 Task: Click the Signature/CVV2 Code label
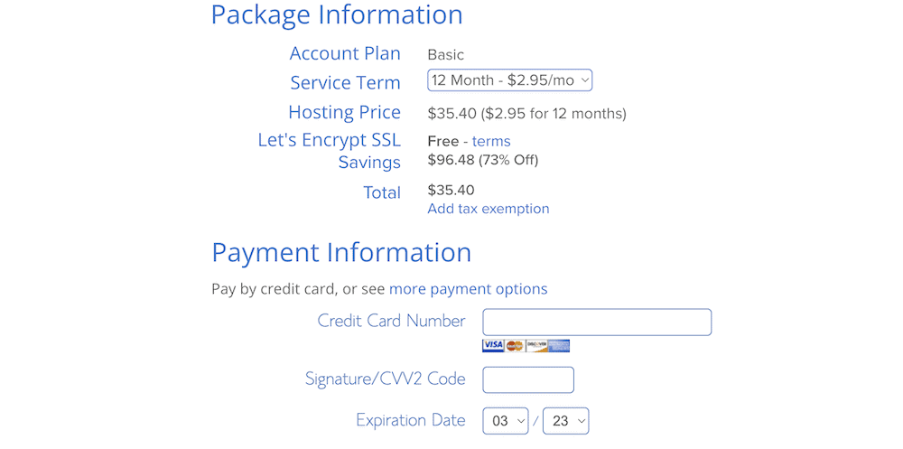pos(385,379)
